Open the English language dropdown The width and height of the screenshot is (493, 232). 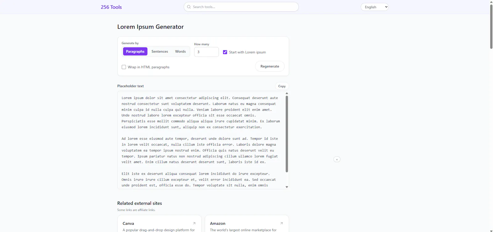(375, 7)
